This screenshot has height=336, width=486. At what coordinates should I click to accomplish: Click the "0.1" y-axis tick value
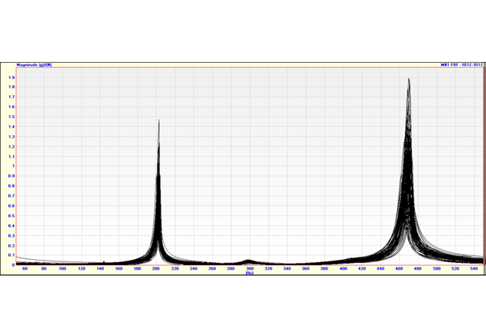[12, 255]
